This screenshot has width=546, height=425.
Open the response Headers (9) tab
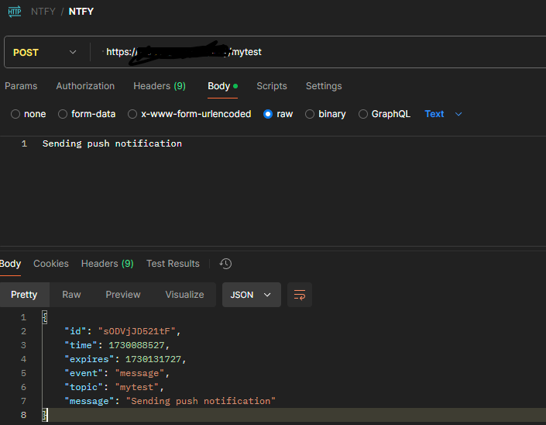[107, 264]
